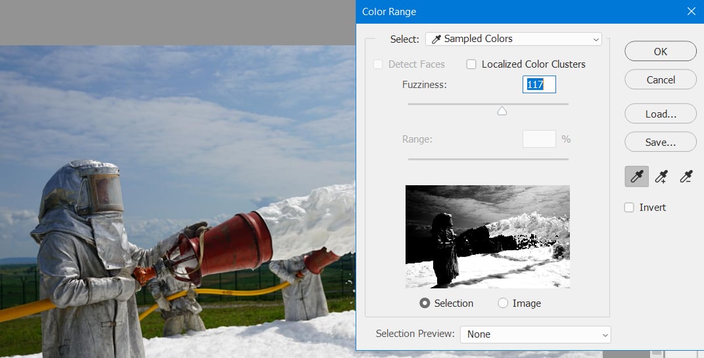Click the Fuzziness slider handle
This screenshot has width=704, height=358.
[x=502, y=111]
